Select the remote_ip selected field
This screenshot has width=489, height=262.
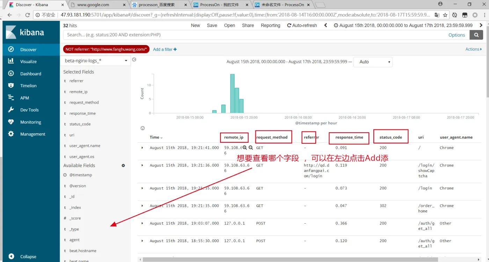point(78,92)
